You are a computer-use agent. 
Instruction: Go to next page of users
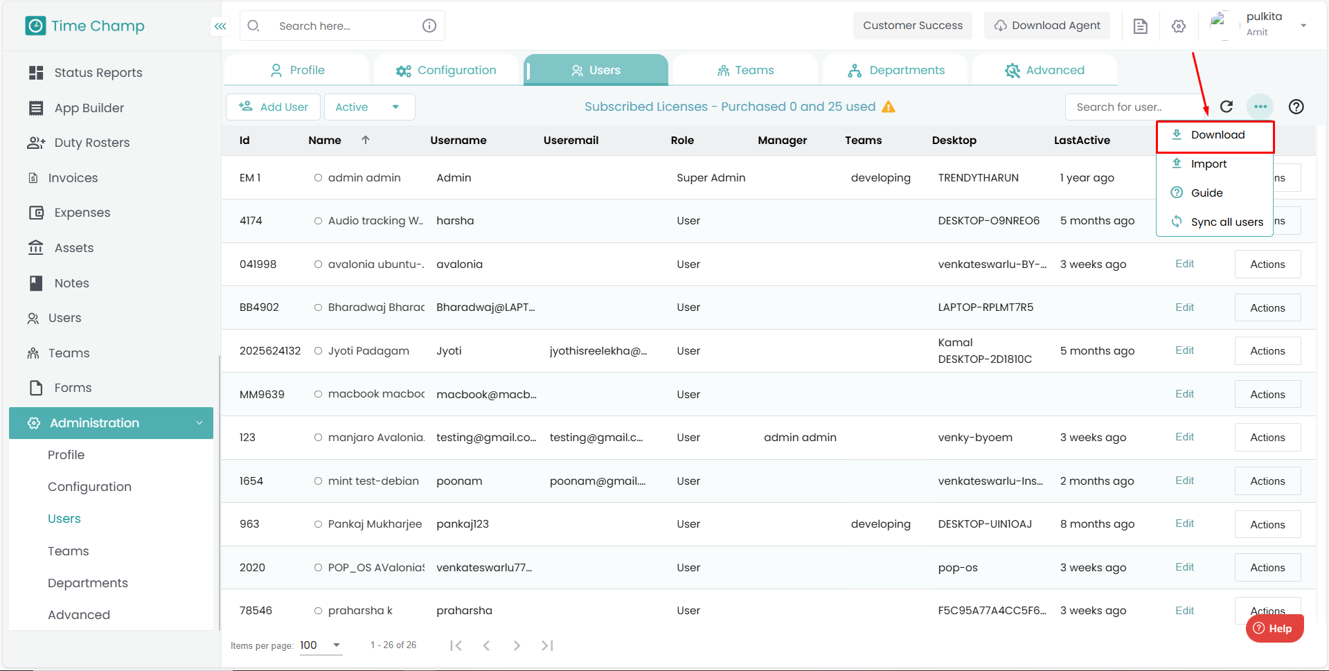pos(517,645)
